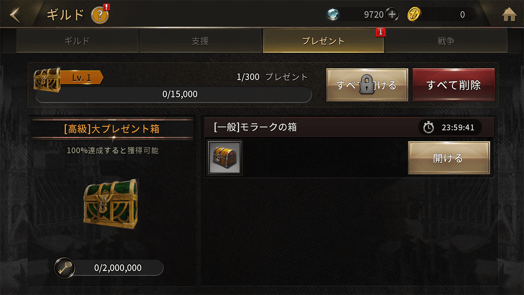
Task: Tap the 0/15,000 progress bar
Action: [173, 94]
